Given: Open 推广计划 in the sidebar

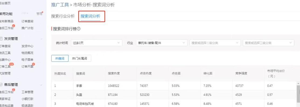Looking at the screenshot, I should click(27, 28).
